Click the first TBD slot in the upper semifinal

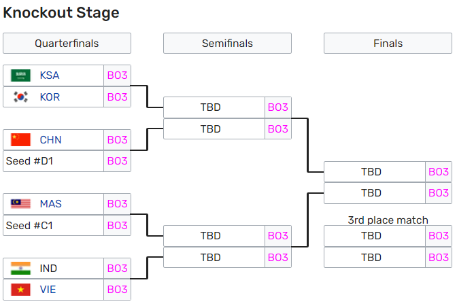click(214, 107)
